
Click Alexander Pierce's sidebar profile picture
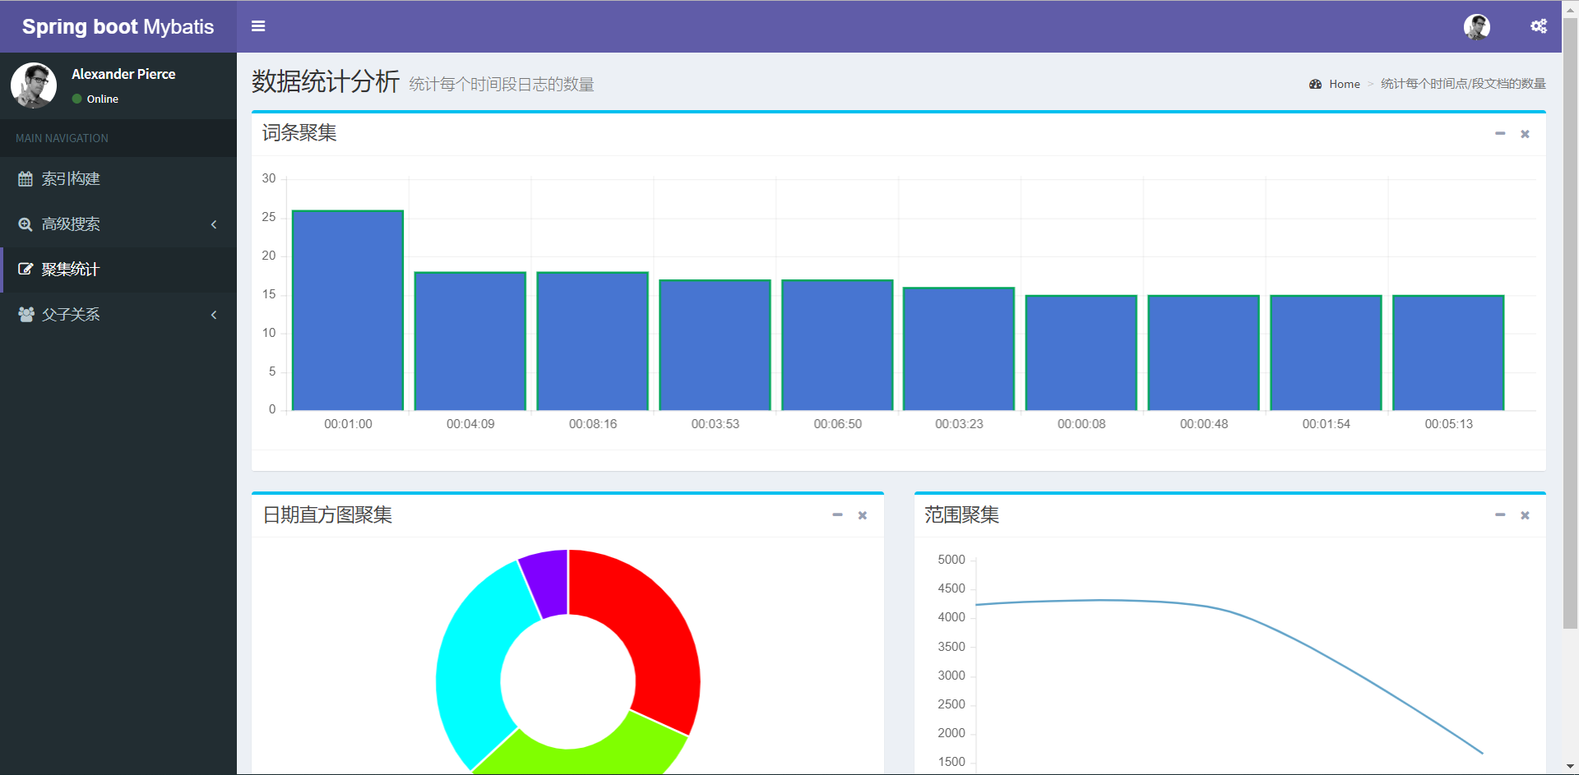coord(34,85)
